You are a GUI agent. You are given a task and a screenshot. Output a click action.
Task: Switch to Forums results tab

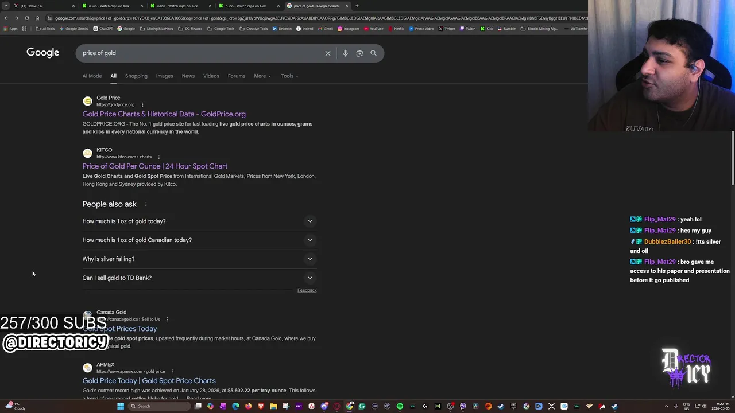237,76
